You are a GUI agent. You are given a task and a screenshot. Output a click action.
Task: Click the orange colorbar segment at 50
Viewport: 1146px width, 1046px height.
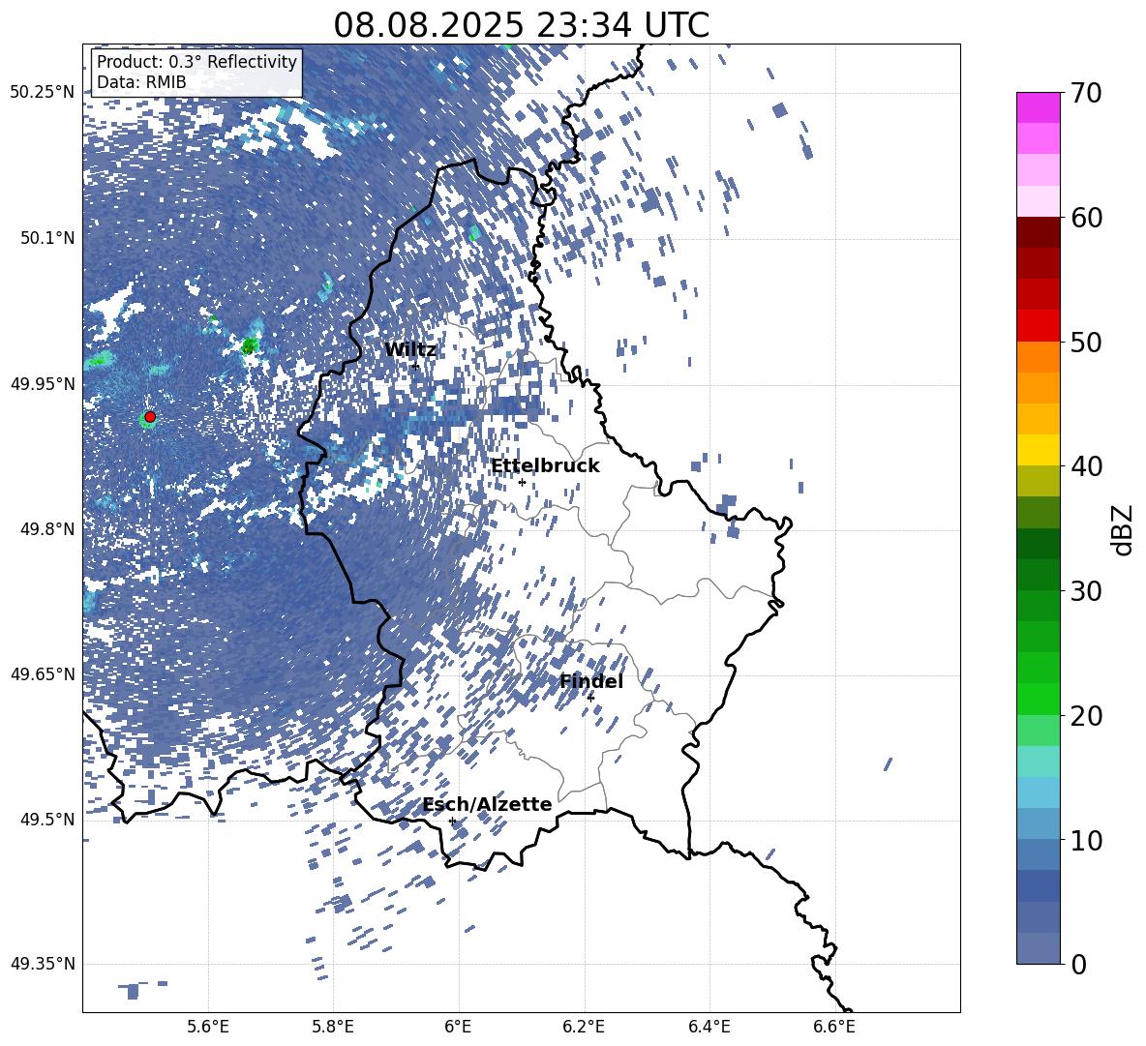click(1038, 357)
